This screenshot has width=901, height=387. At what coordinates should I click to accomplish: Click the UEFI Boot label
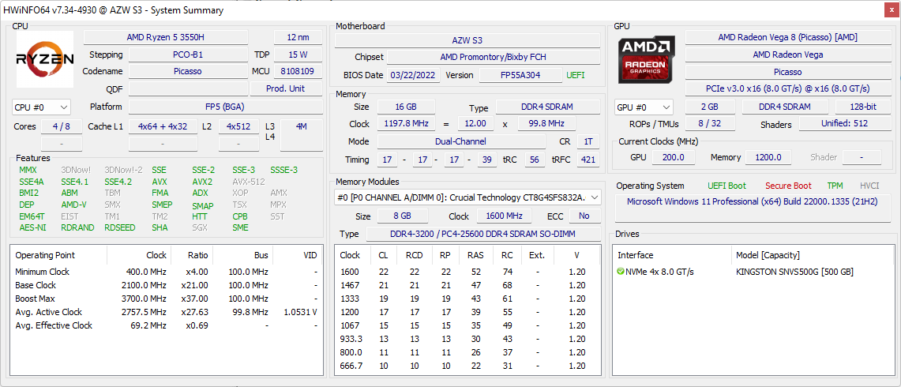(x=727, y=186)
